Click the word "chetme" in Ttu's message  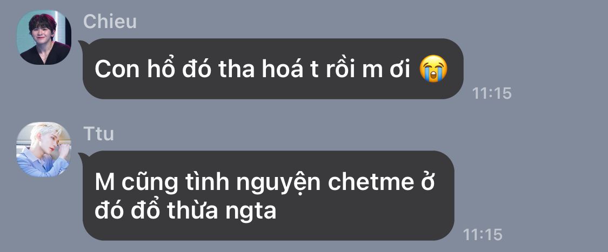pos(371,182)
